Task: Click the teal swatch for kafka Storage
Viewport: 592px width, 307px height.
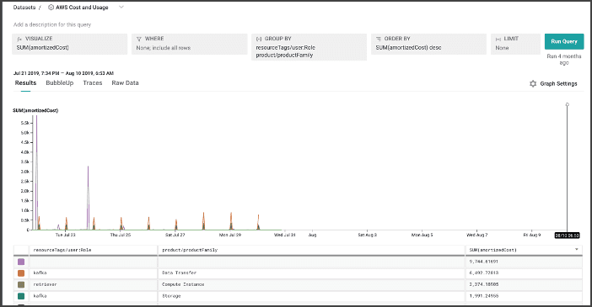Action: click(21, 296)
